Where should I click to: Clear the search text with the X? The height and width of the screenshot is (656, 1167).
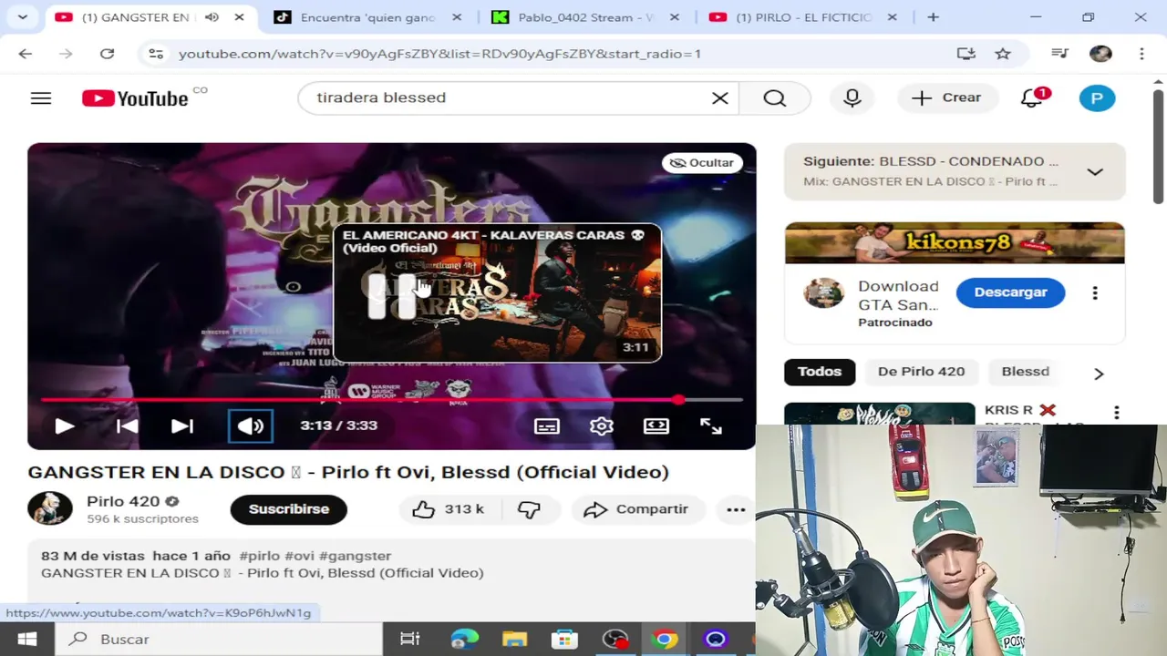tap(719, 97)
